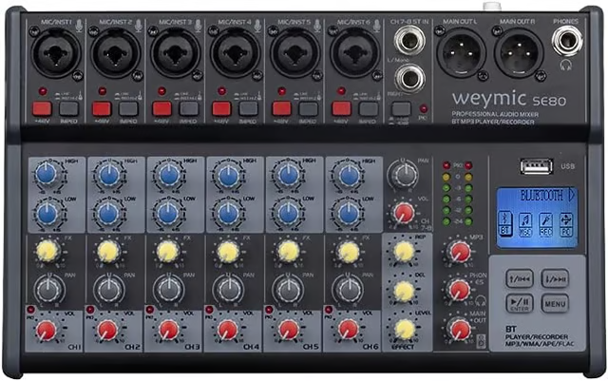Viewport: 608px width, 381px height.
Task: Adjust the MP3 volume knob
Action: (460, 252)
